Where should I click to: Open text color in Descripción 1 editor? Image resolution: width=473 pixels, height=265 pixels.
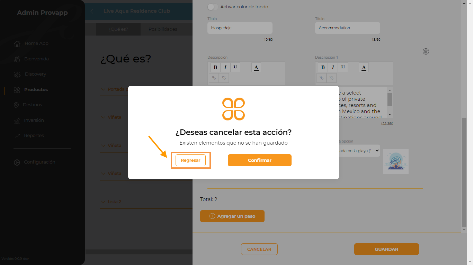[x=364, y=67]
